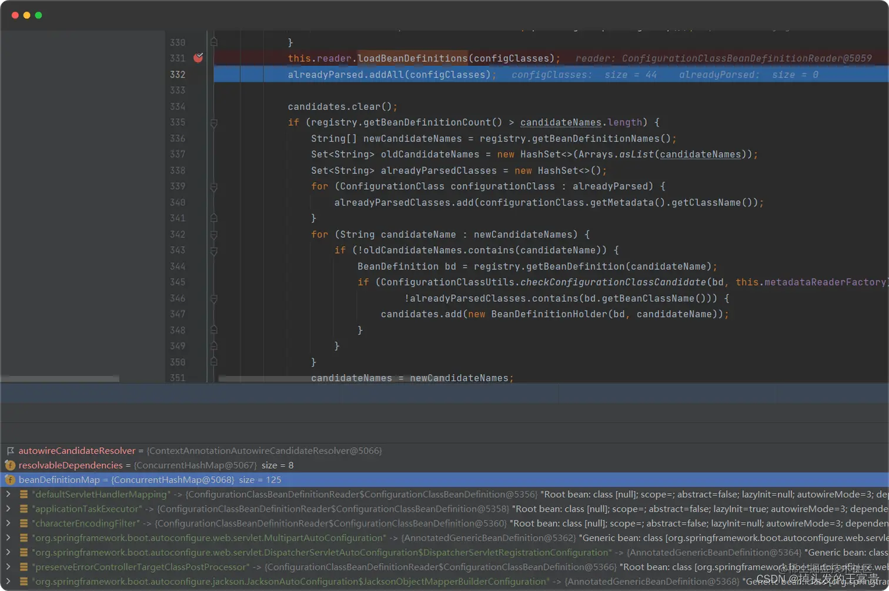Click underlined candidateNames on line 337
This screenshot has height=591, width=889.
point(700,154)
